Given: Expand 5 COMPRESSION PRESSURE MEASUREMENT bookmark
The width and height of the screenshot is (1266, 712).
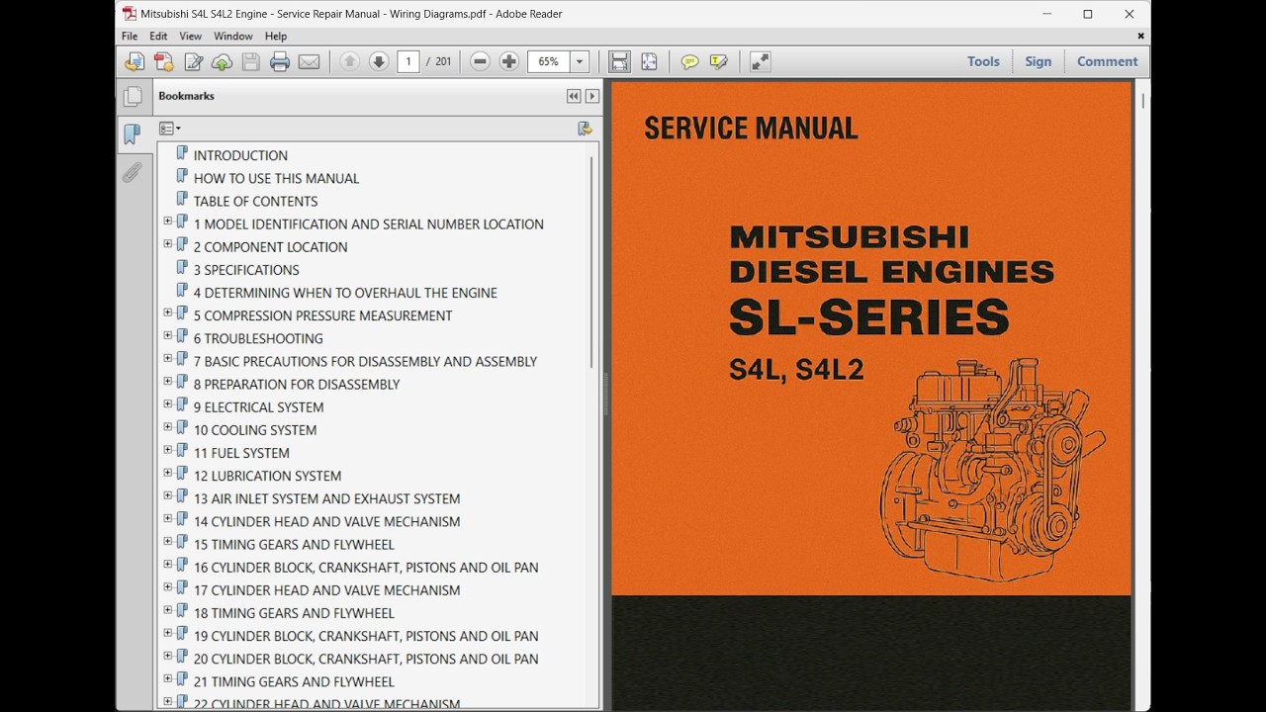Looking at the screenshot, I should tap(167, 312).
